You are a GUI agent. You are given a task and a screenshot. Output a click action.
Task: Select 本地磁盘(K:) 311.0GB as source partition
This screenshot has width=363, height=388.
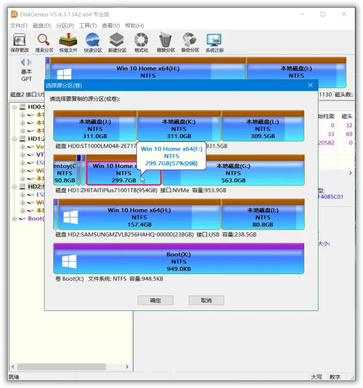point(179,125)
